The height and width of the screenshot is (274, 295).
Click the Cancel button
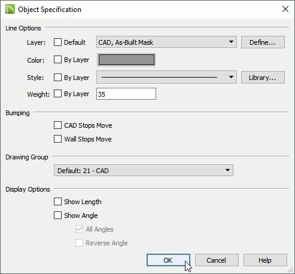point(217,260)
